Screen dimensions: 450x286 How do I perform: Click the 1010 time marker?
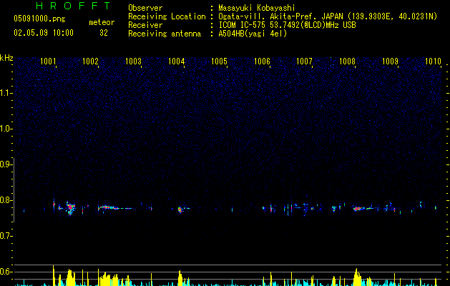point(433,61)
